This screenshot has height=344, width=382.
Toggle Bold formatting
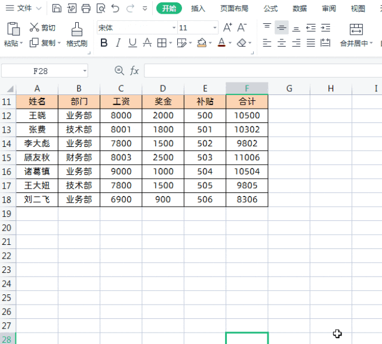point(104,43)
